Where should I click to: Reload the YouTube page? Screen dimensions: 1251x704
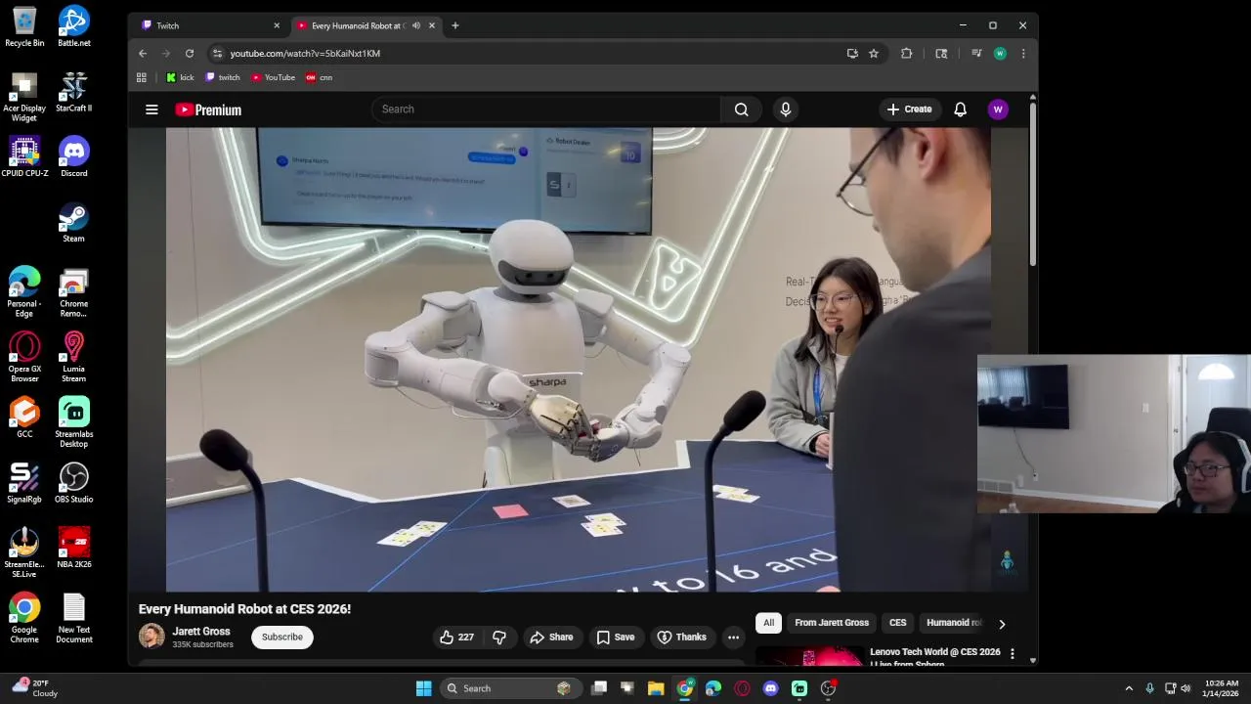[190, 54]
